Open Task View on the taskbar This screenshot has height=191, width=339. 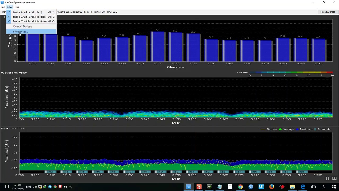click(x=314, y=187)
